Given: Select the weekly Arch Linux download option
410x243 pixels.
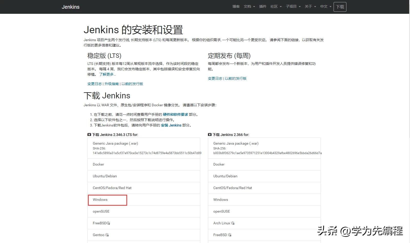Looking at the screenshot, I should [264, 223].
